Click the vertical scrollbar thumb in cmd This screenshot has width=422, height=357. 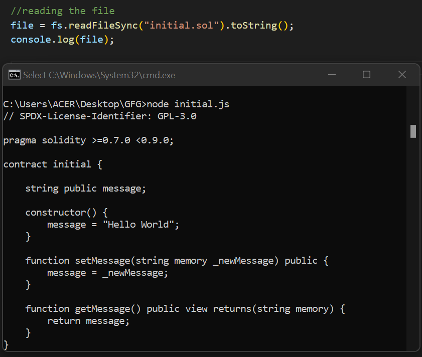[x=413, y=131]
